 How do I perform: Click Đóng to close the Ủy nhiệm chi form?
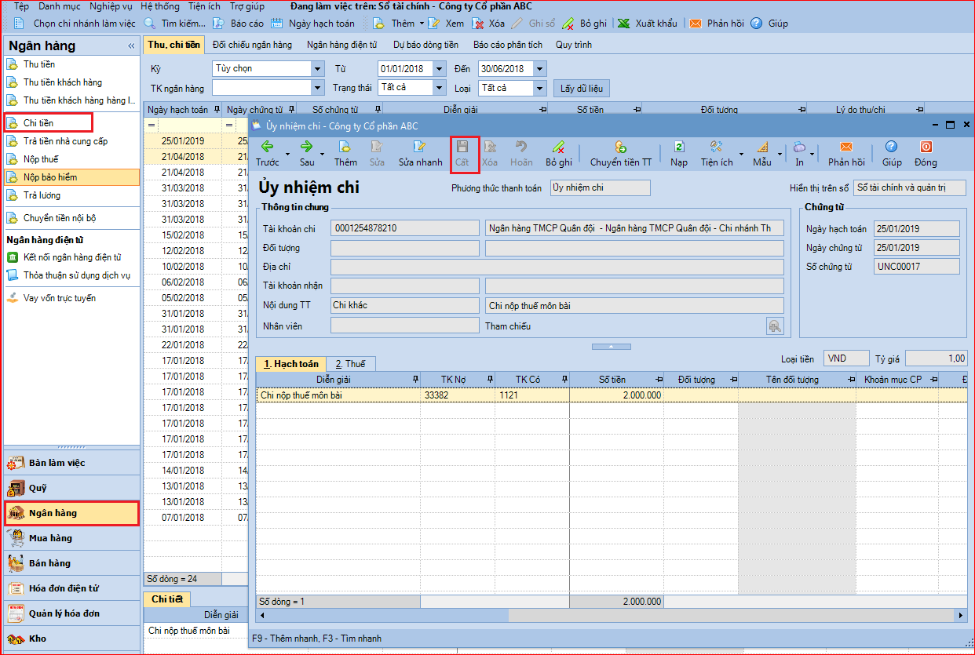coord(926,153)
